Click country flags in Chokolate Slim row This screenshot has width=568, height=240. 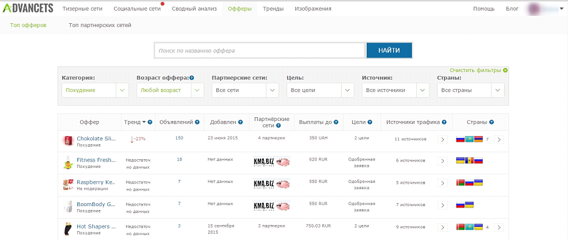[x=470, y=139]
